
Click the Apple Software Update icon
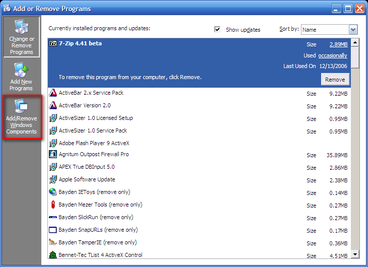click(x=53, y=180)
